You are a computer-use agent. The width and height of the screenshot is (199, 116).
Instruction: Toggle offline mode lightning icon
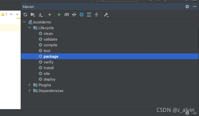82,15
